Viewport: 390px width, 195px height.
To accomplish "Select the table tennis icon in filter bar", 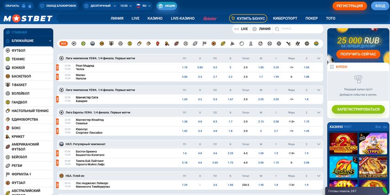I will point(139,44).
